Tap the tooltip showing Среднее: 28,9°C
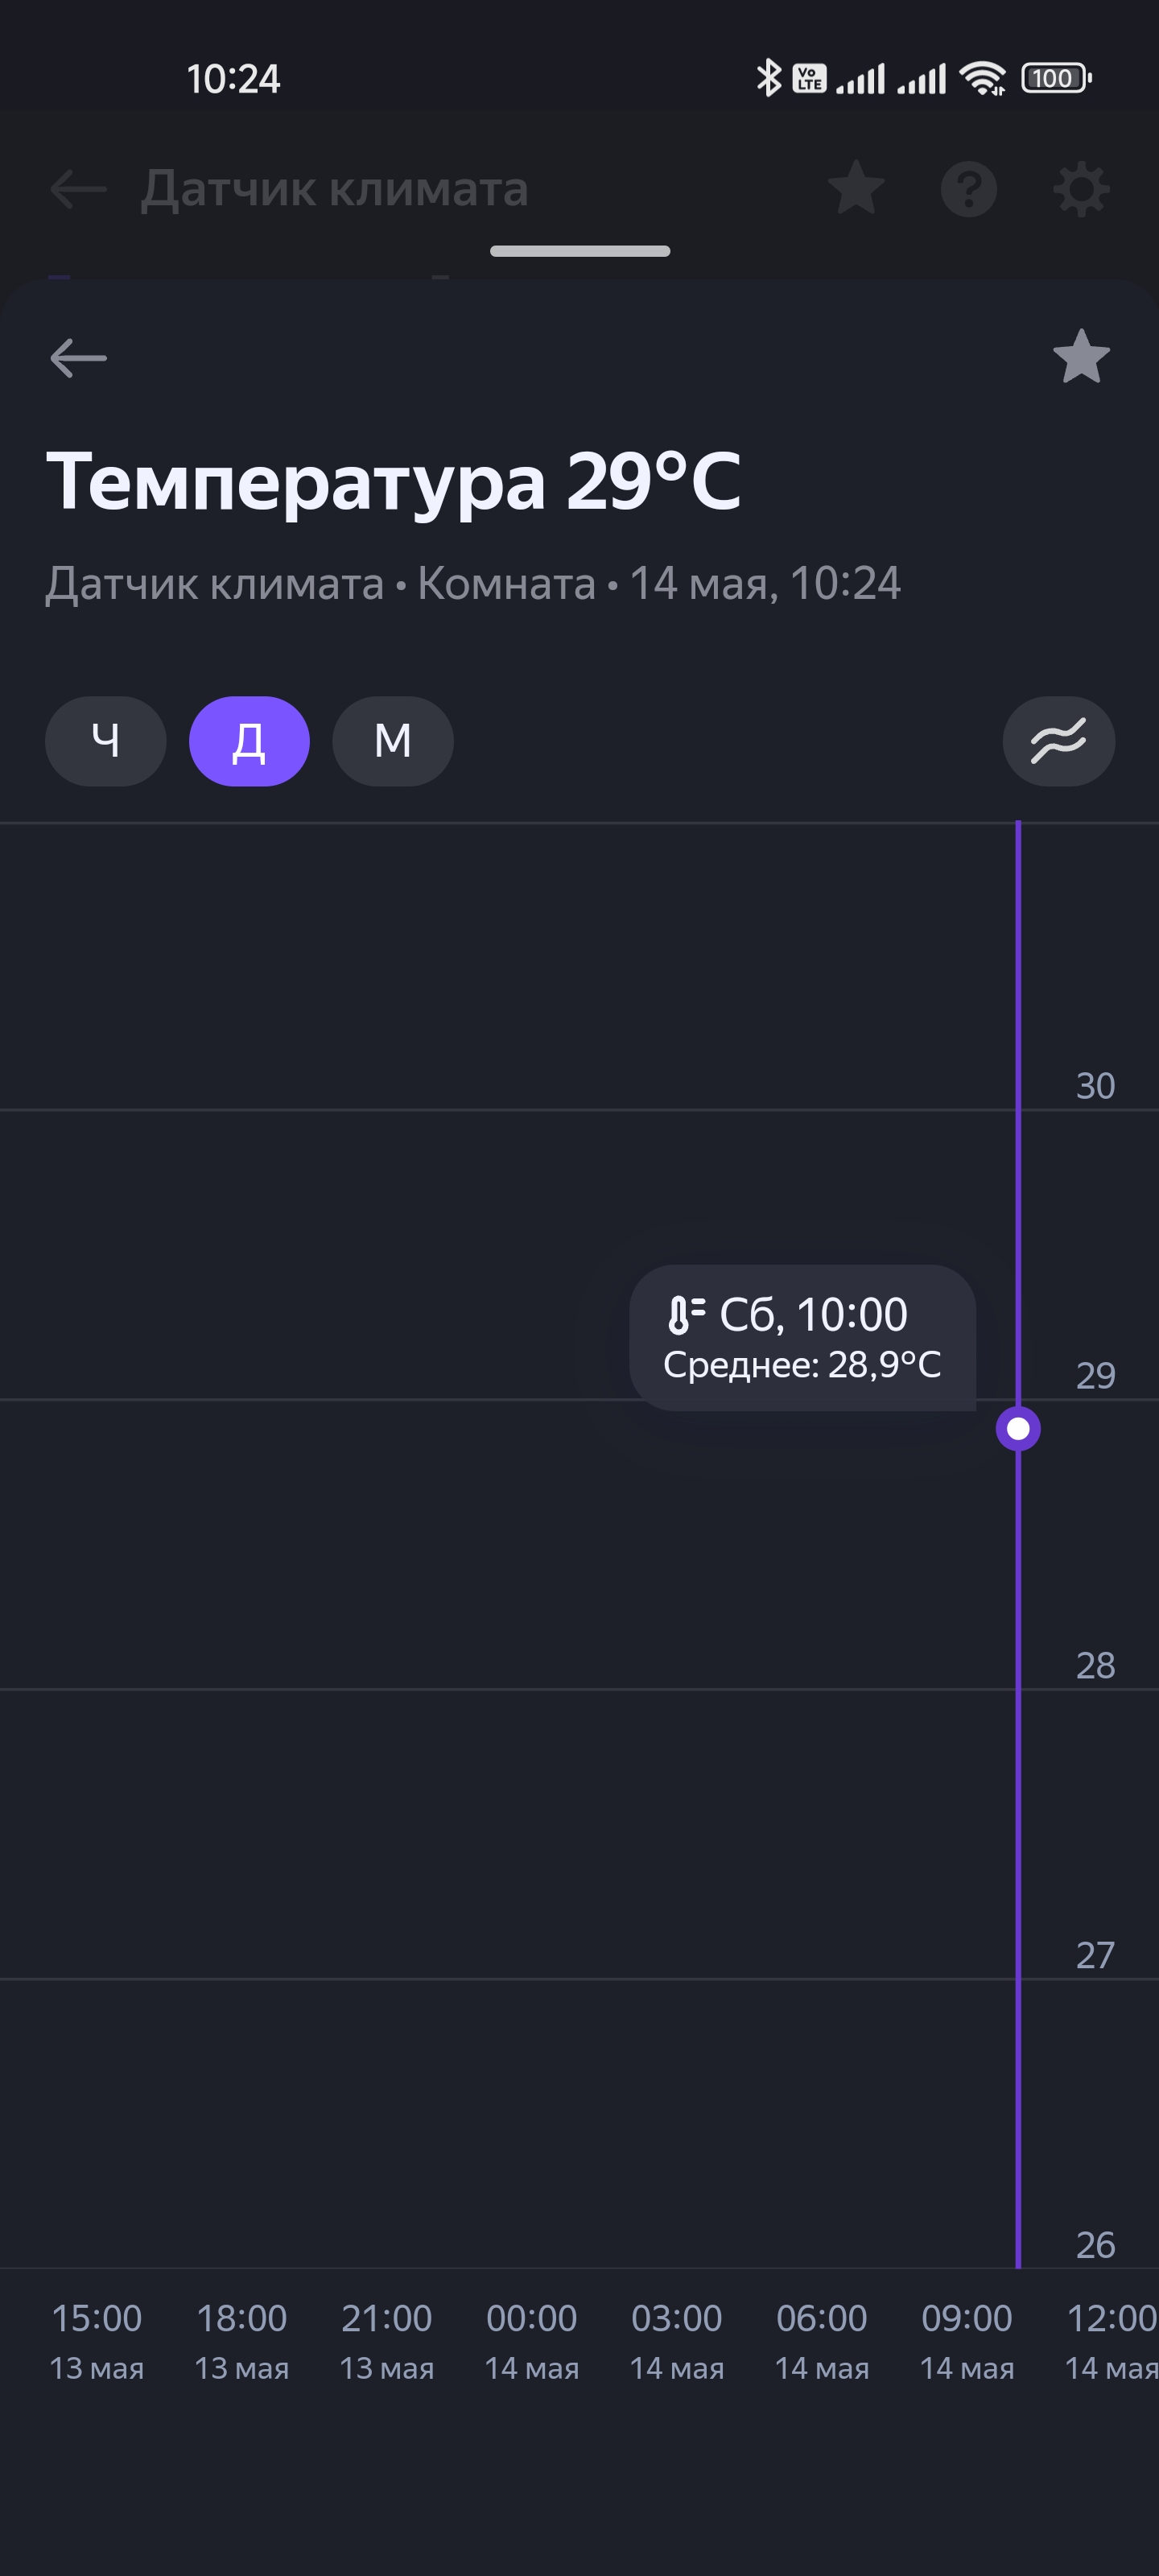Screen dimensions: 1159x2576 [802, 1338]
